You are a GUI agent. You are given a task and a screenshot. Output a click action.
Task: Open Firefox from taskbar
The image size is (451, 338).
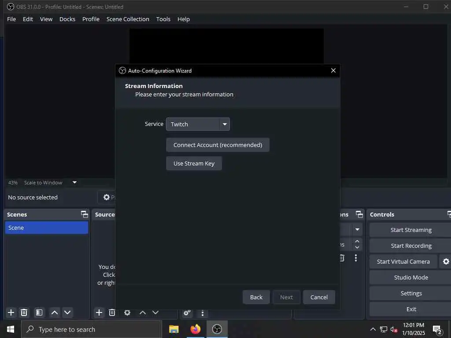coord(195,329)
